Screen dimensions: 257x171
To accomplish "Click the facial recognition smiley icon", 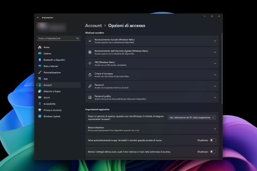I will (90, 41).
